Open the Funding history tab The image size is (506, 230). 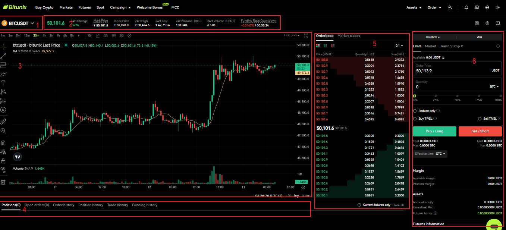pos(145,205)
